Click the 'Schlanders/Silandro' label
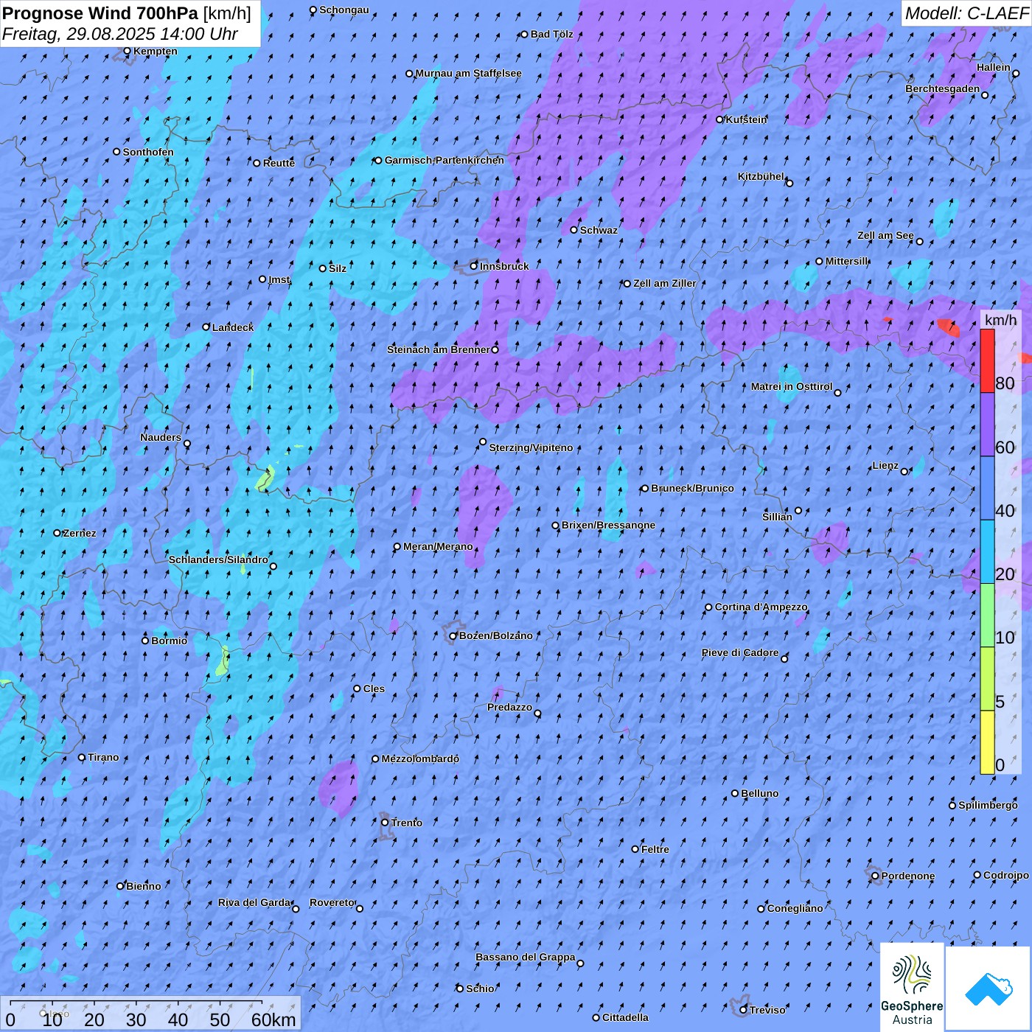Viewport: 1032px width, 1032px height. 218,559
